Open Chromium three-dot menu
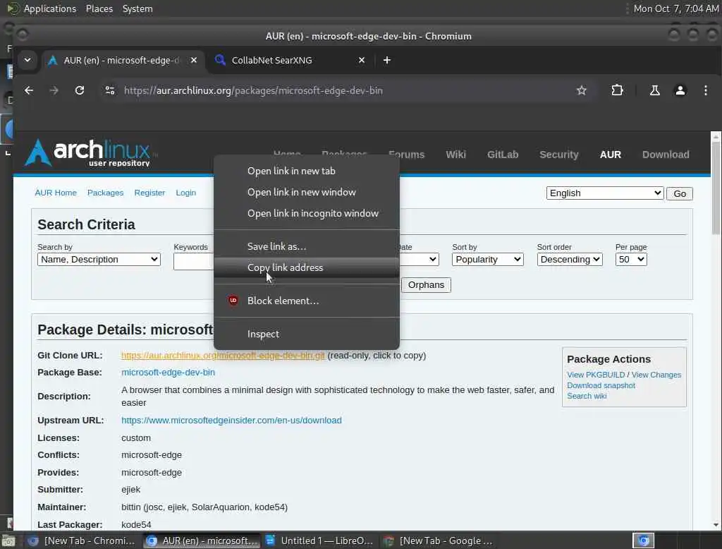The image size is (722, 549). pyautogui.click(x=705, y=90)
